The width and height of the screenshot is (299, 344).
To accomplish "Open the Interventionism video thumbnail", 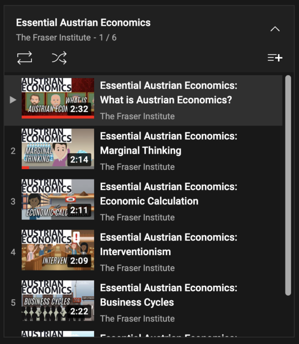I will pos(58,250).
